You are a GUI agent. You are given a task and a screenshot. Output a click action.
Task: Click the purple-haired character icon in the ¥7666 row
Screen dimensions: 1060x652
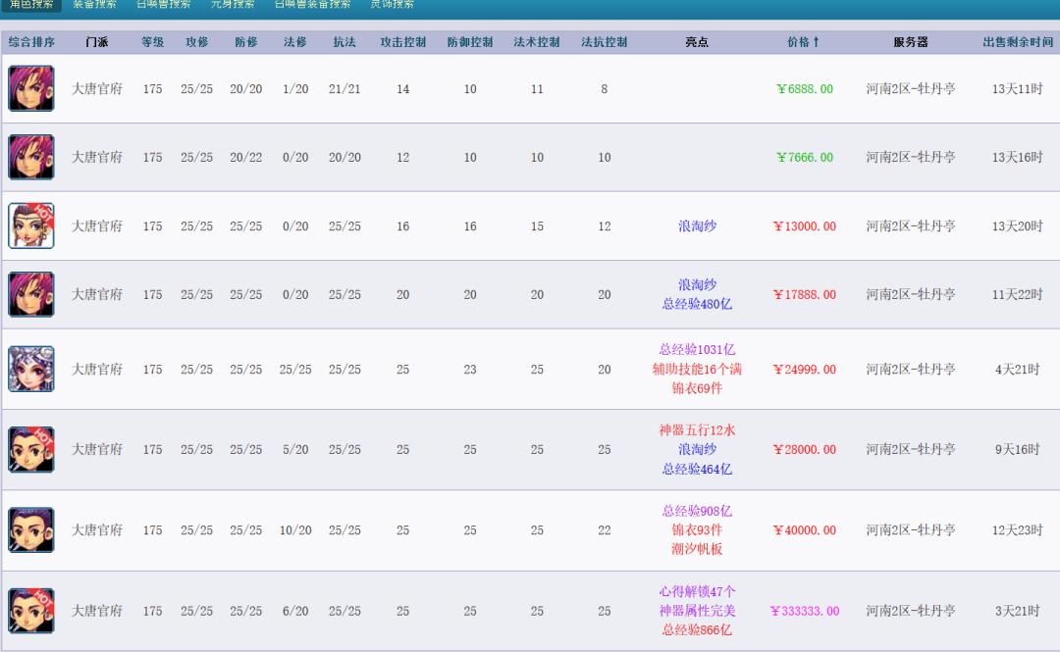[x=30, y=157]
